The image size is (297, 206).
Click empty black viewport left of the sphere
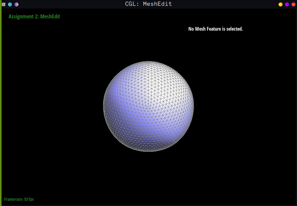click(x=52, y=107)
